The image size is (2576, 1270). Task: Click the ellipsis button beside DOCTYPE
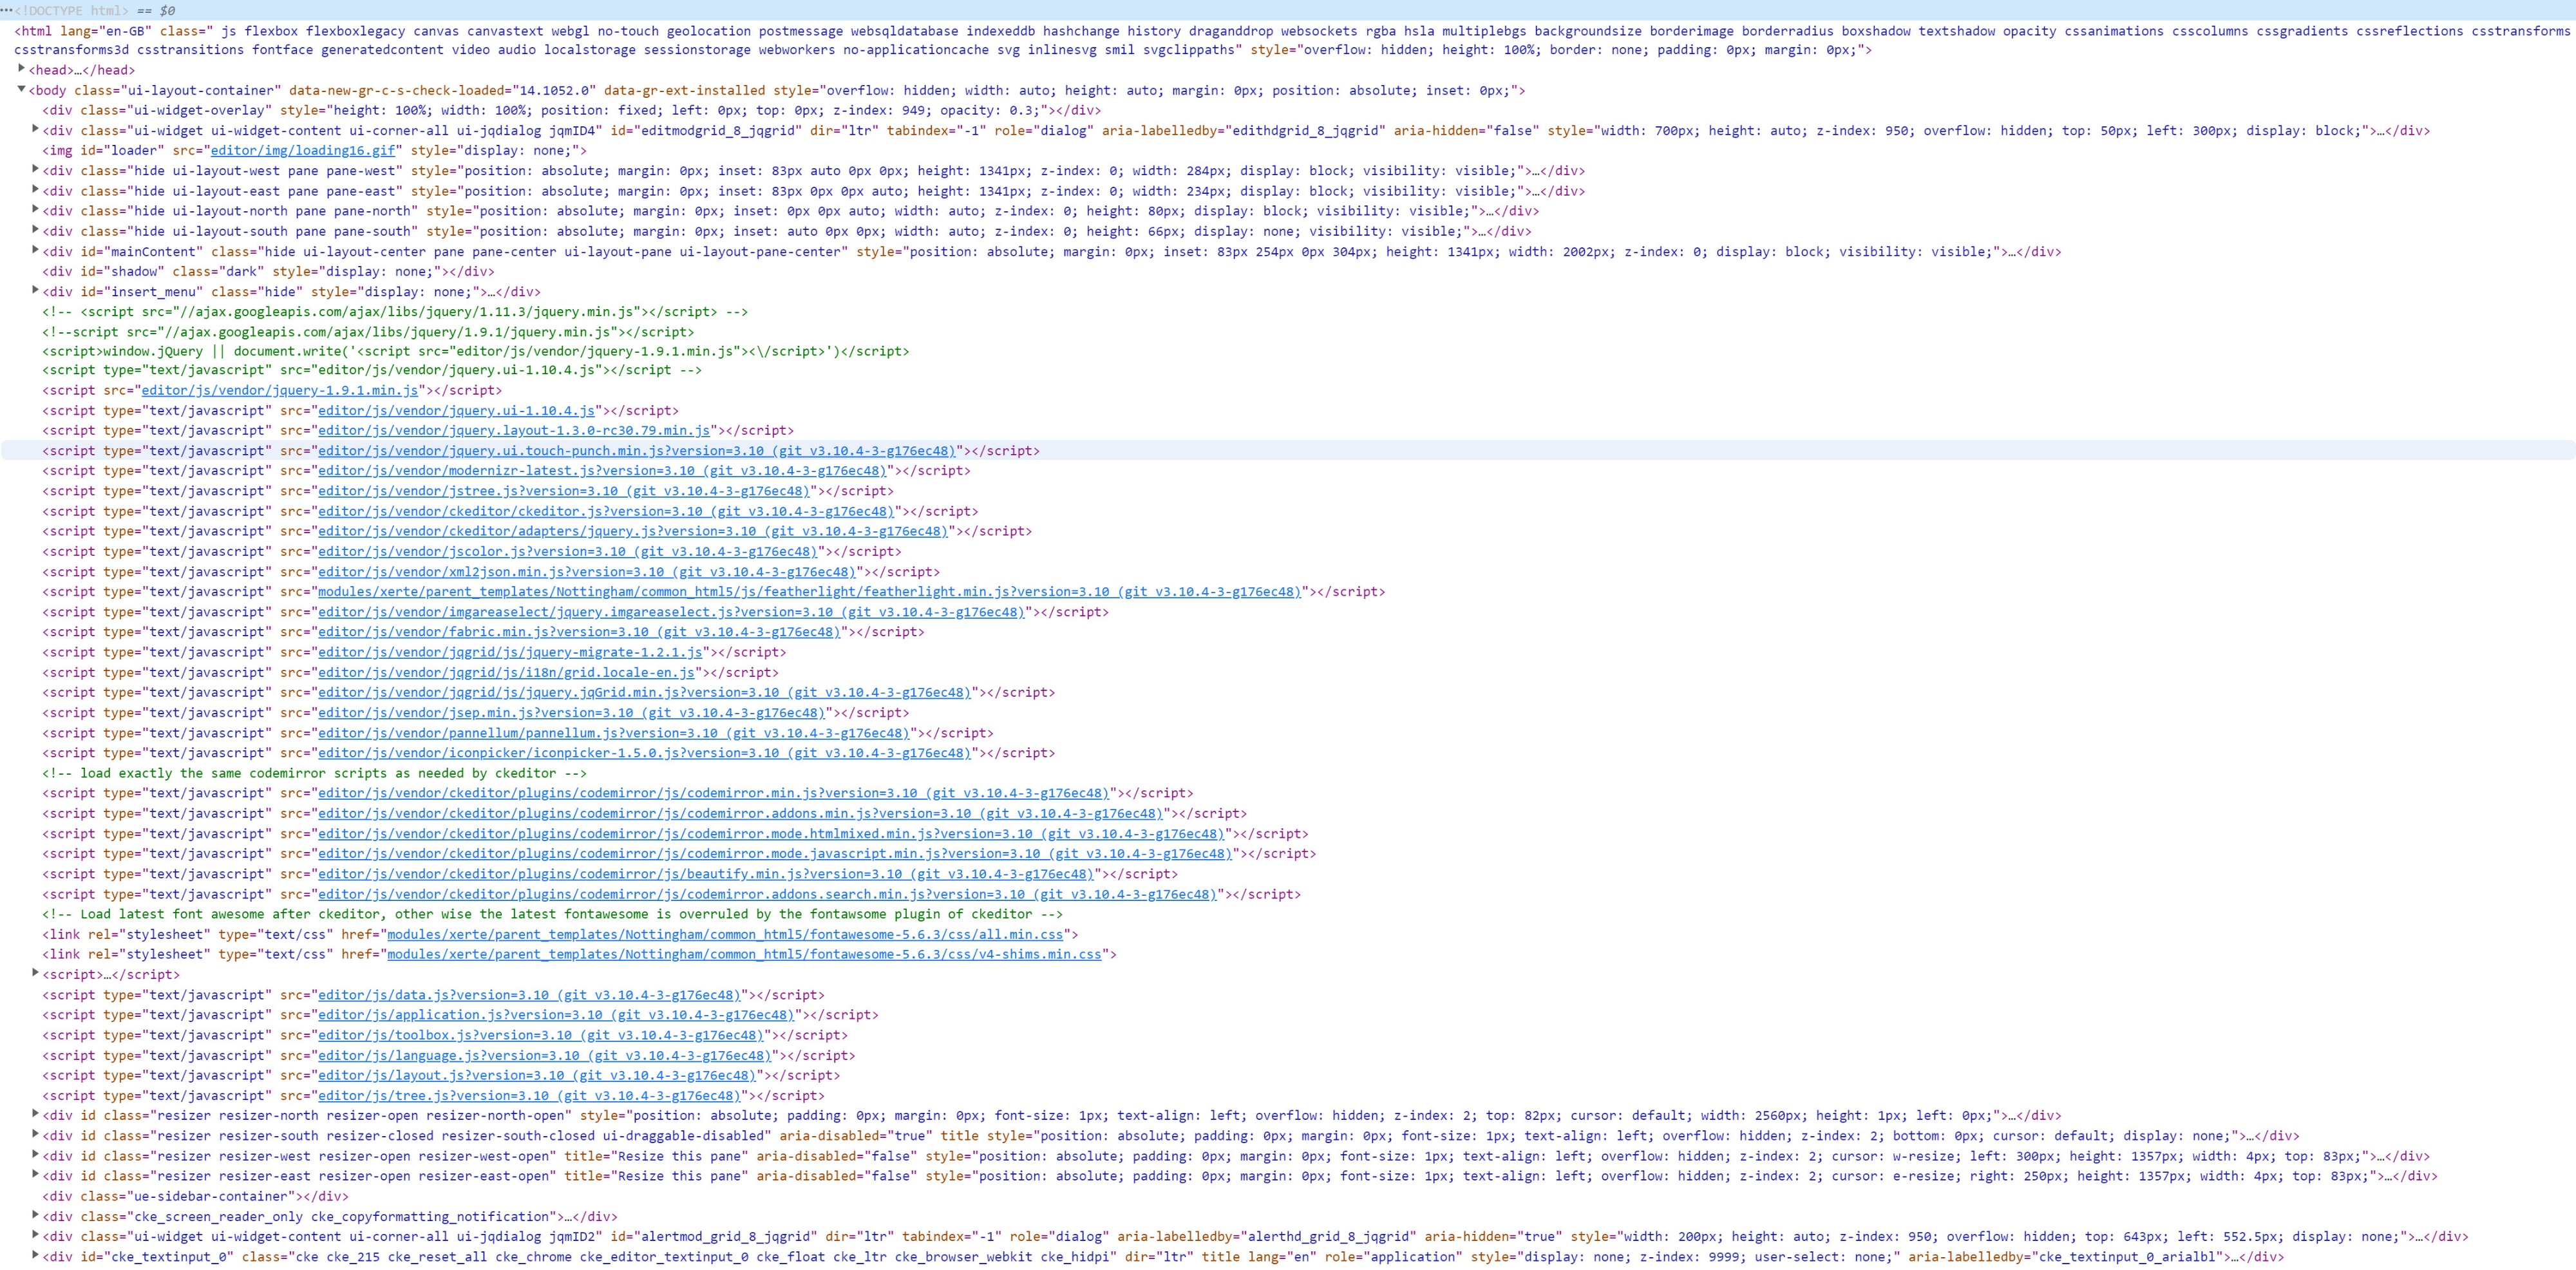(7, 10)
